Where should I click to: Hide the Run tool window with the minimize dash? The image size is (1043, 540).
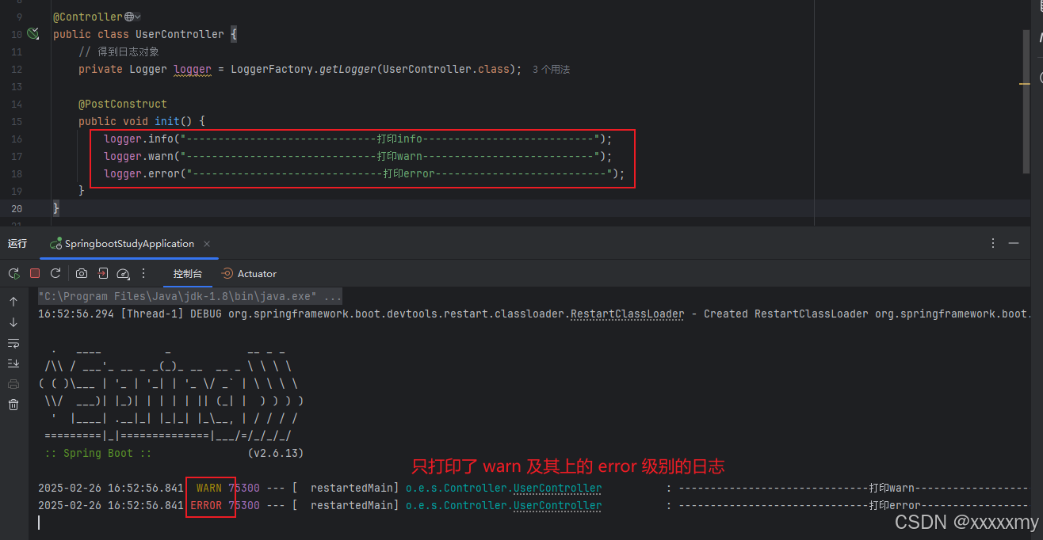pyautogui.click(x=1014, y=244)
